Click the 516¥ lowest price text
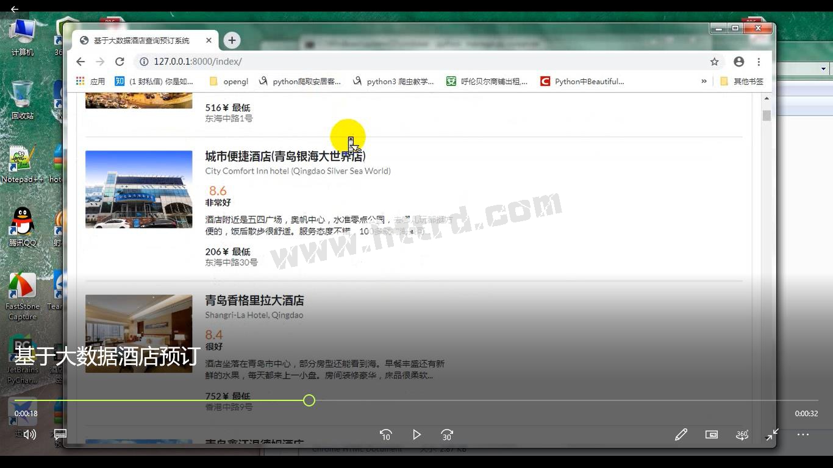 (x=228, y=108)
